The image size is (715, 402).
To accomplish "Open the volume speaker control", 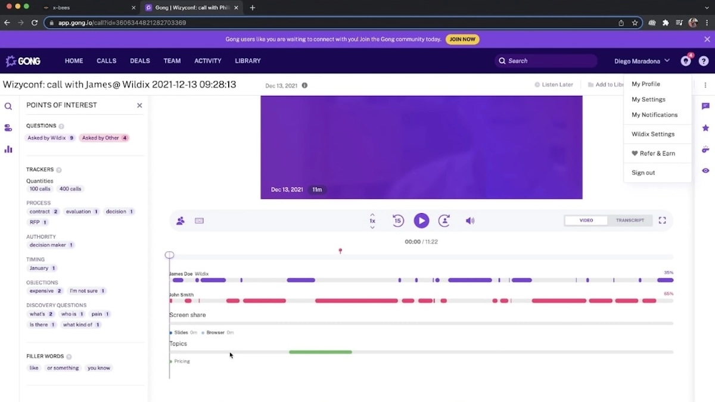I will tap(470, 221).
